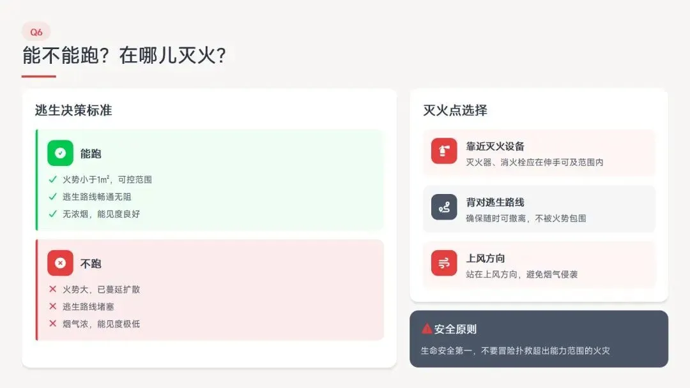690x388 pixels.
Task: Select the 逃生决策标准 section title
Action: [x=73, y=110]
